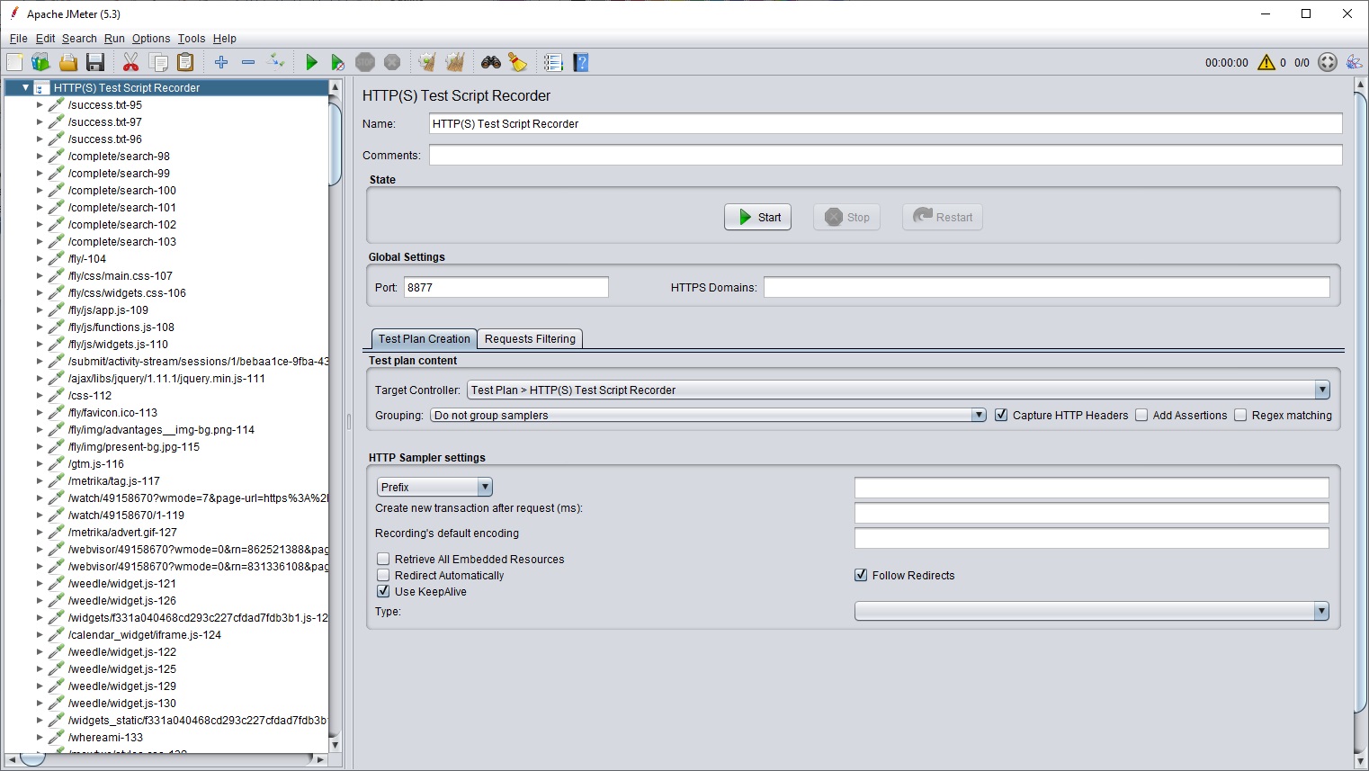
Task: Open Search with the binoculars icon
Action: (x=491, y=62)
